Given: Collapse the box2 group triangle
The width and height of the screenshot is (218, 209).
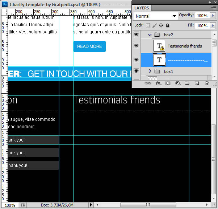Looking at the screenshot, I should click(150, 35).
